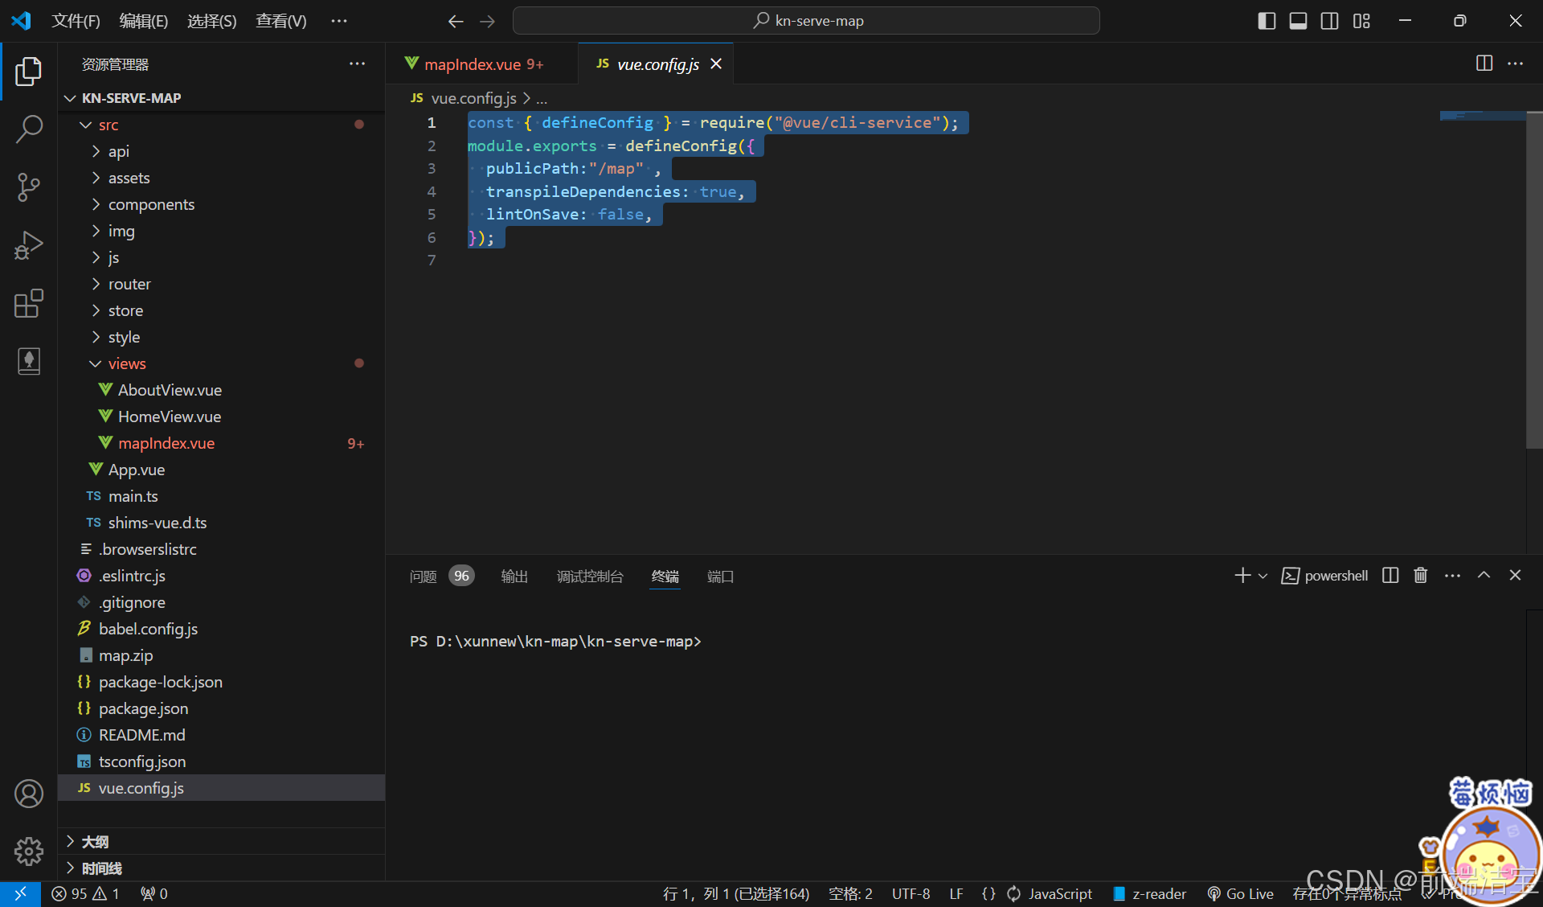Image resolution: width=1543 pixels, height=907 pixels.
Task: Open the 文件(F) menu
Action: point(76,21)
